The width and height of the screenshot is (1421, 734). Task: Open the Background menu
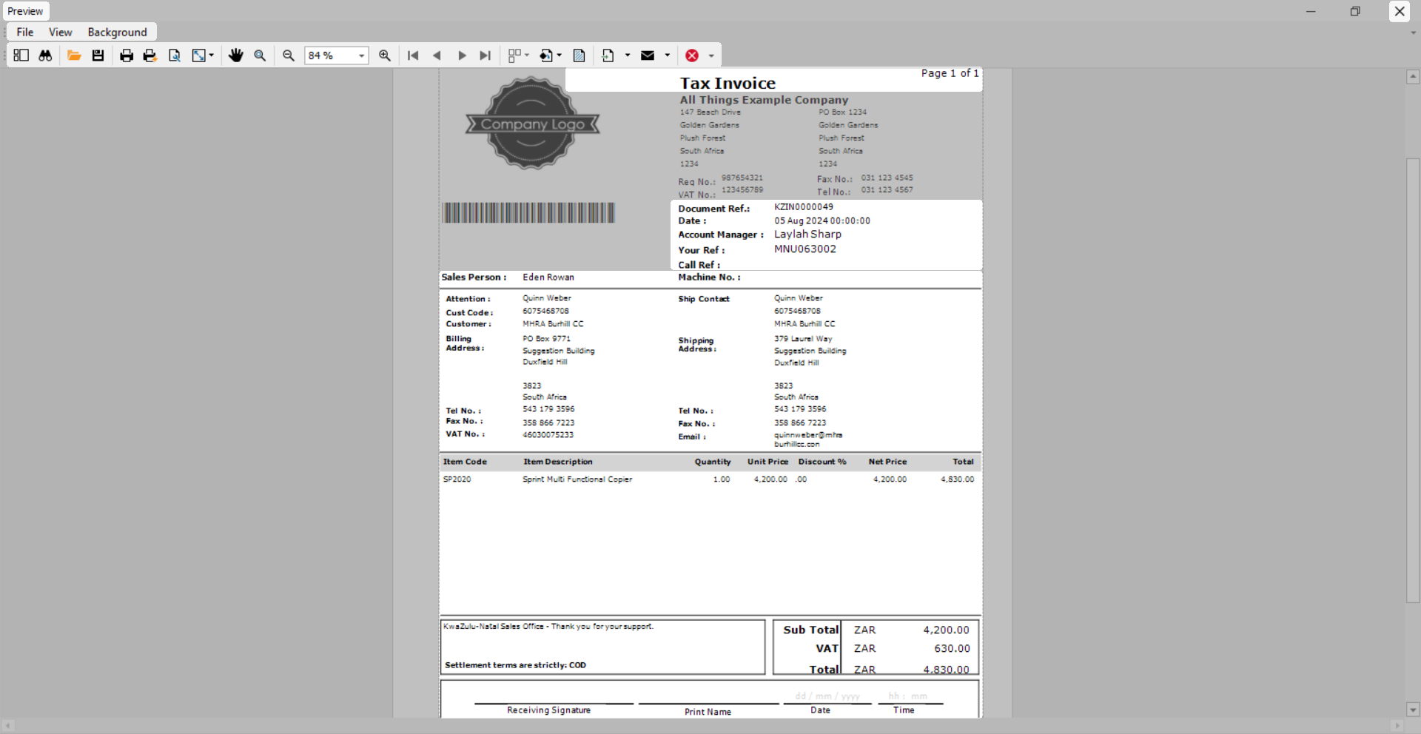[118, 33]
